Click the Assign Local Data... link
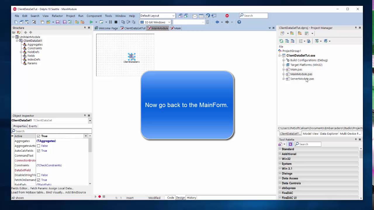Image resolution: width=374 pixels, height=210 pixels. pos(61,188)
